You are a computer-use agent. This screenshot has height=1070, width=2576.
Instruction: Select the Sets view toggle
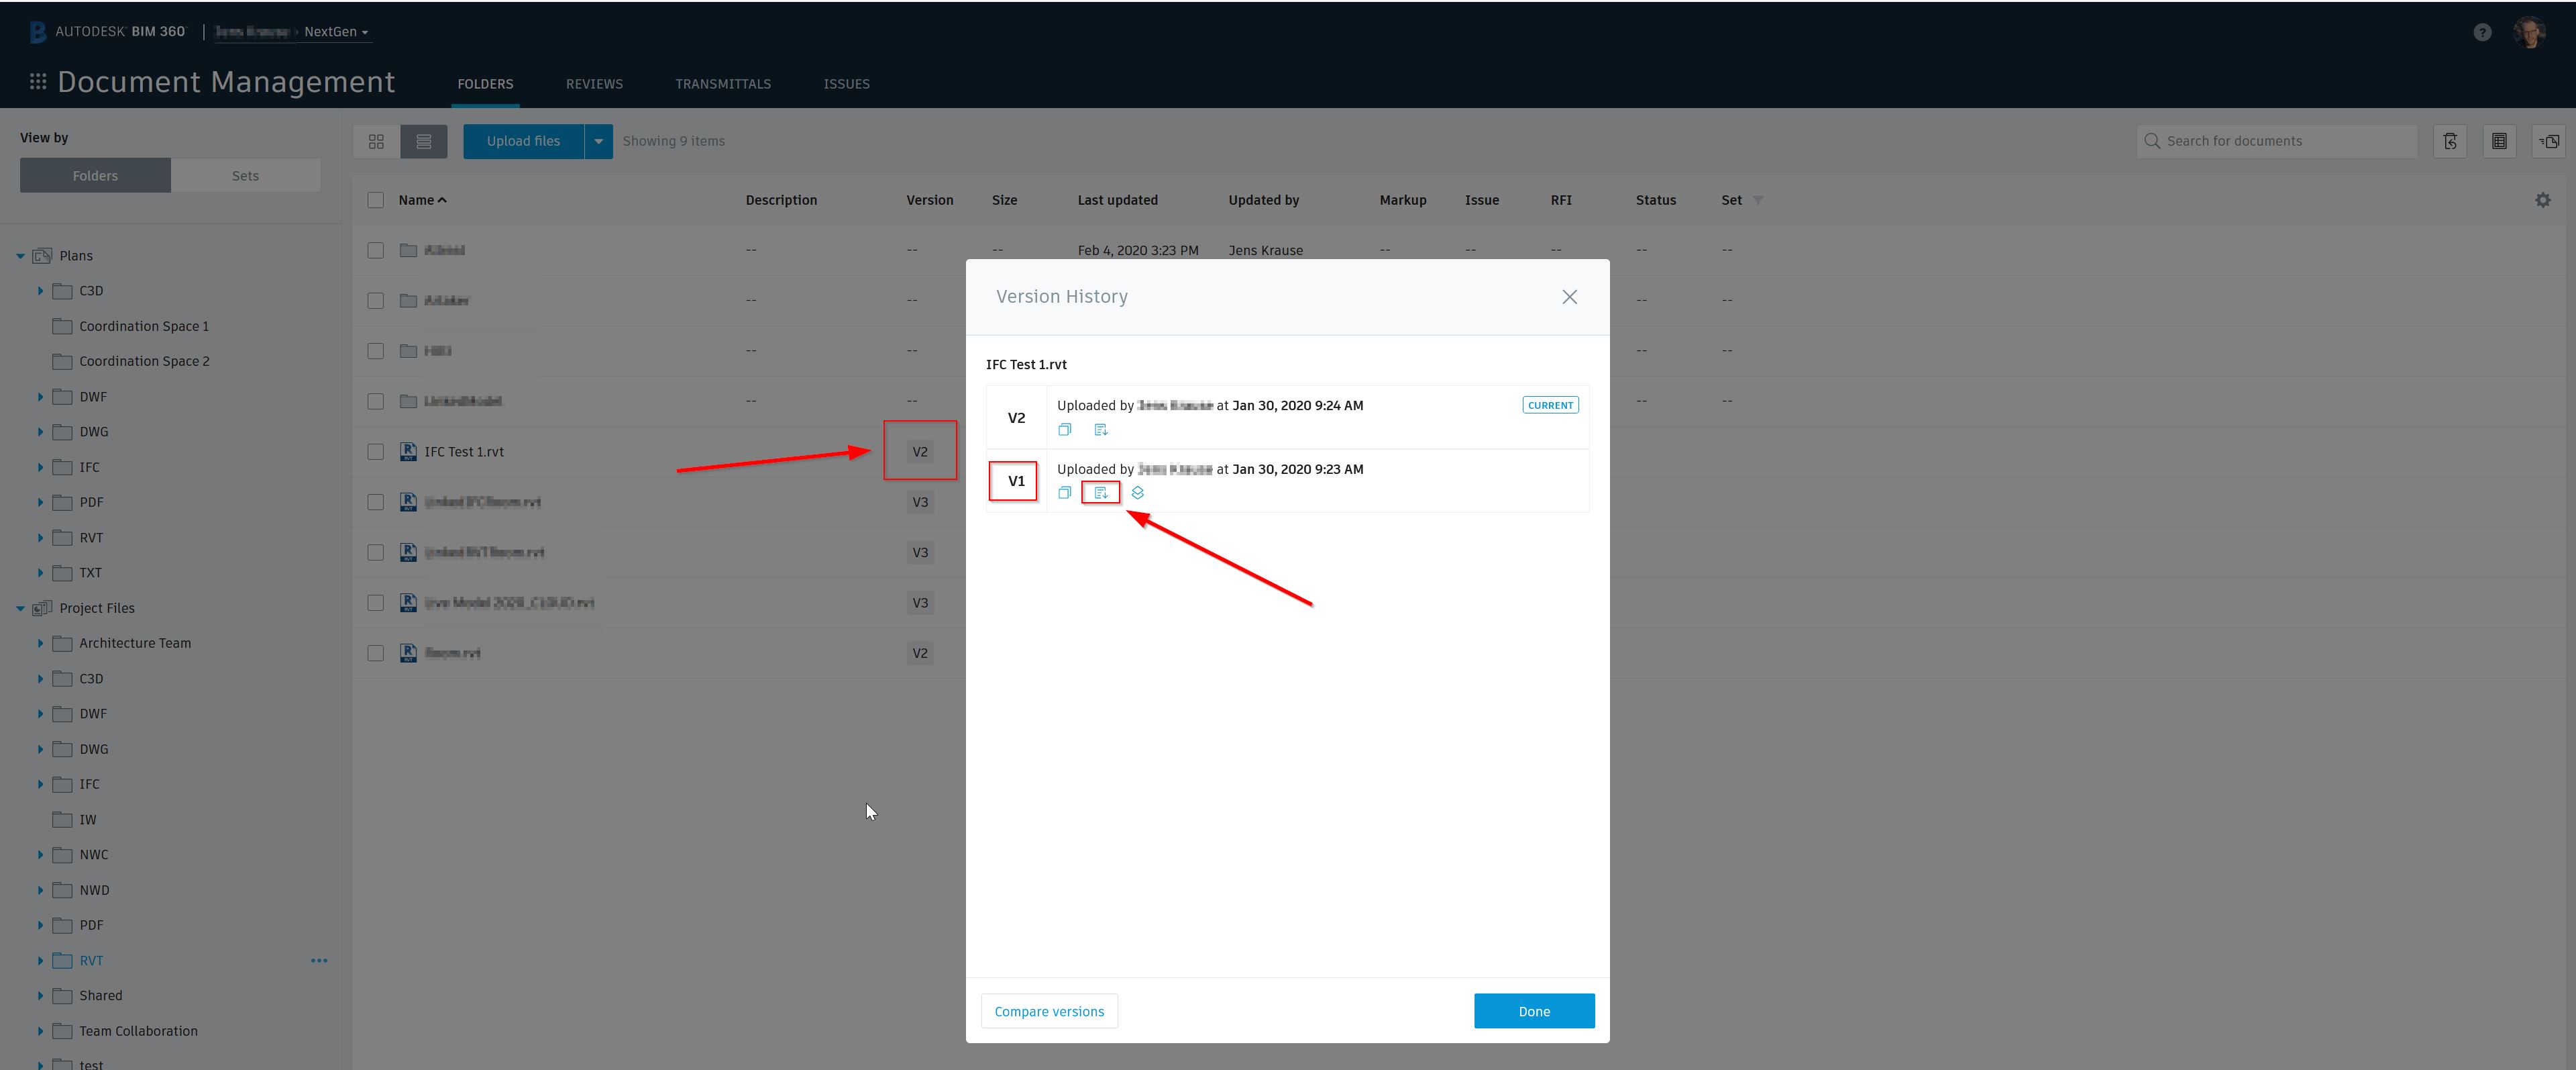[x=245, y=175]
